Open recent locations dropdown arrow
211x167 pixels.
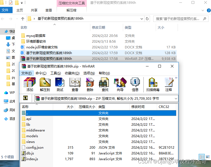pos(17,19)
